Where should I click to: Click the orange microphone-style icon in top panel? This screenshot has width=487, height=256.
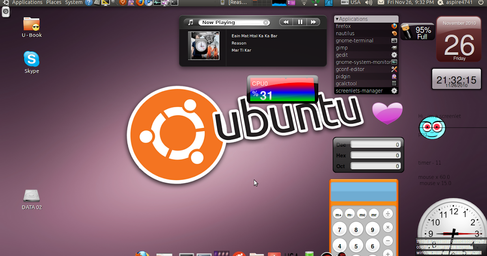123,2
